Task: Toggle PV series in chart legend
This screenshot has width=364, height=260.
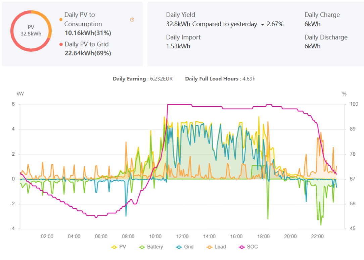Action: coord(119,247)
